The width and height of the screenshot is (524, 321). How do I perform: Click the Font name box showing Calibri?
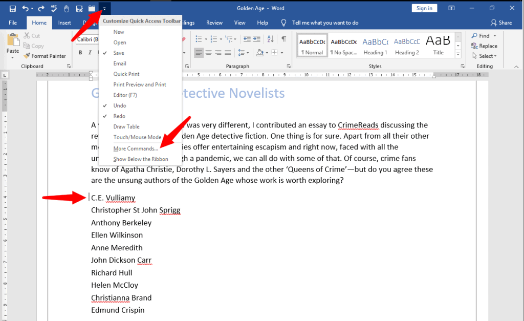[88, 39]
